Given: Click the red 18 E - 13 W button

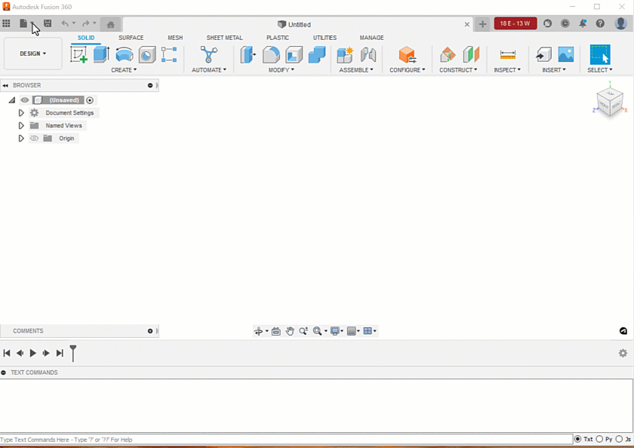Looking at the screenshot, I should click(x=515, y=23).
